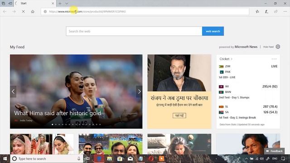Click the web search button
The image size is (290, 163).
213,31
